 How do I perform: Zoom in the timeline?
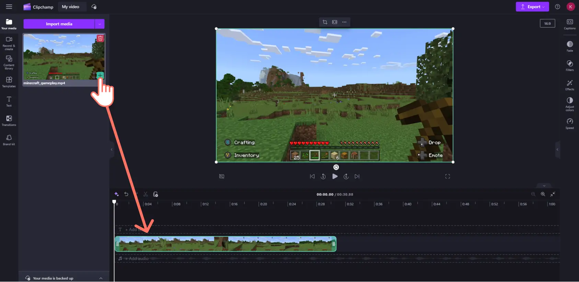tap(543, 194)
